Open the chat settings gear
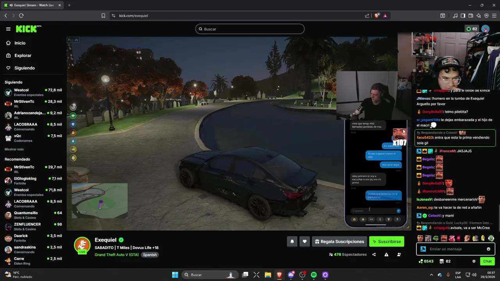500x281 pixels. click(x=474, y=261)
